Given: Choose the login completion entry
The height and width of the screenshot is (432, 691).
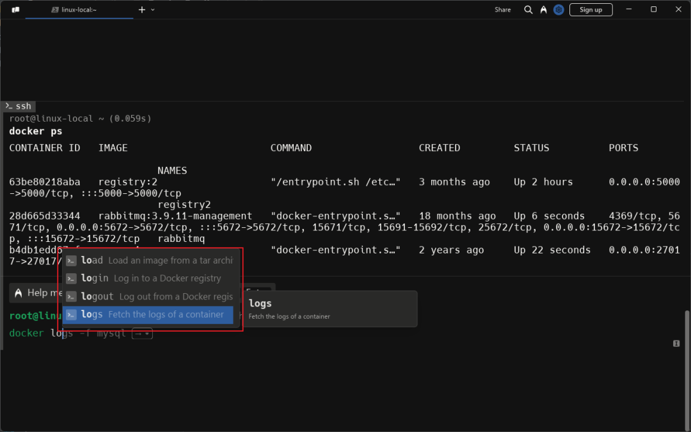Looking at the screenshot, I should pyautogui.click(x=150, y=278).
